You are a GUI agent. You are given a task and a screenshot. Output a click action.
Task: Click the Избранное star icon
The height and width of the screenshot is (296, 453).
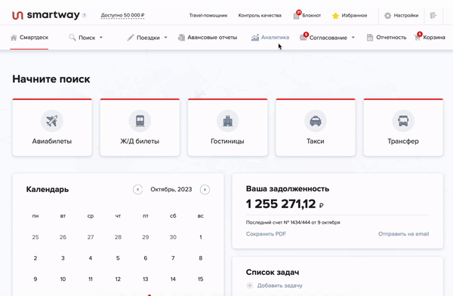[335, 16]
